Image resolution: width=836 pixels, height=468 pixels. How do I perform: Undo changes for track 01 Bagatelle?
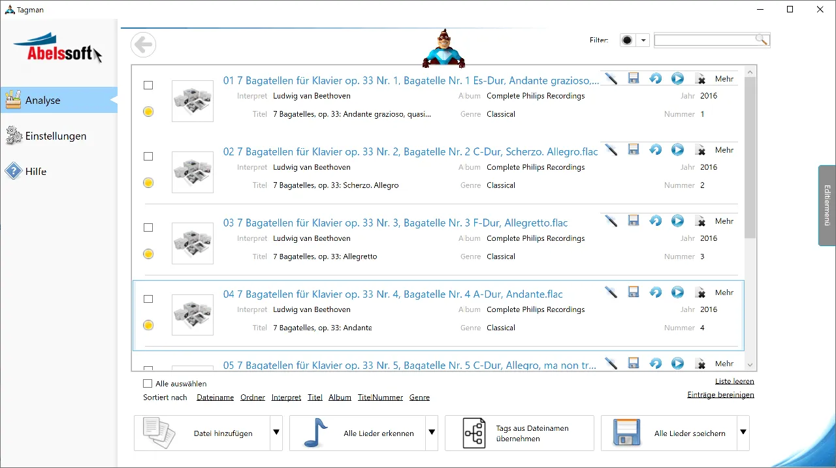[x=655, y=78]
